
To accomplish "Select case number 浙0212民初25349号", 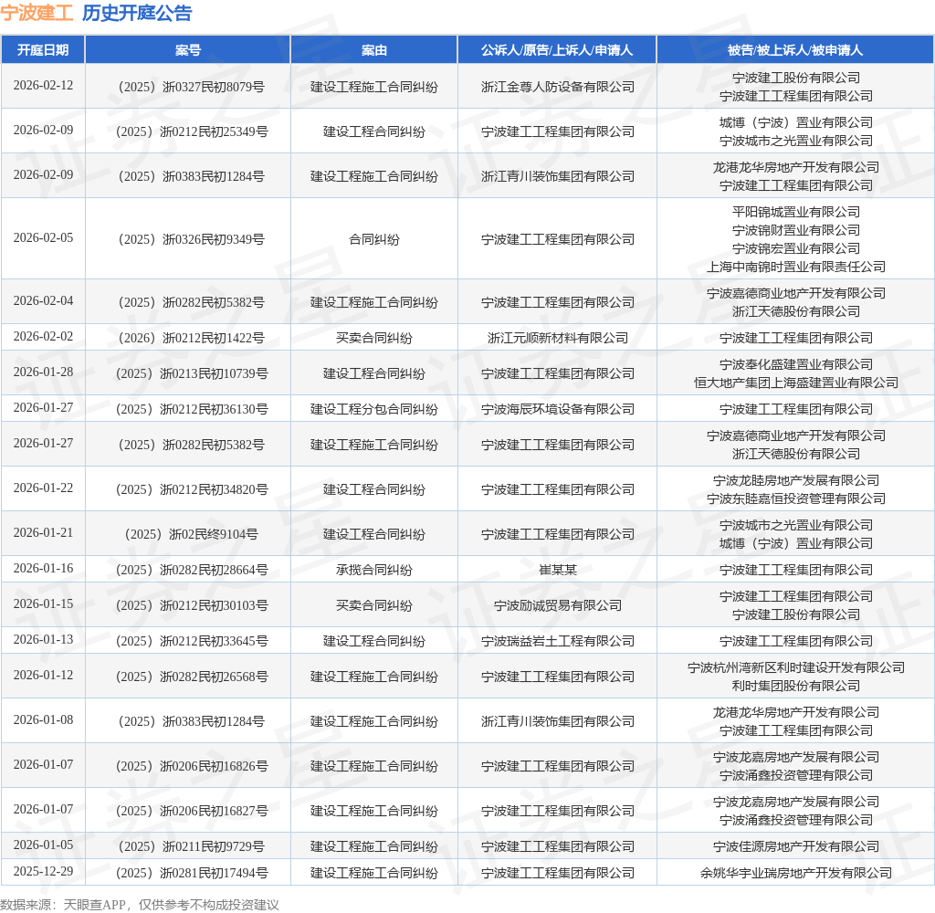I will [x=192, y=131].
